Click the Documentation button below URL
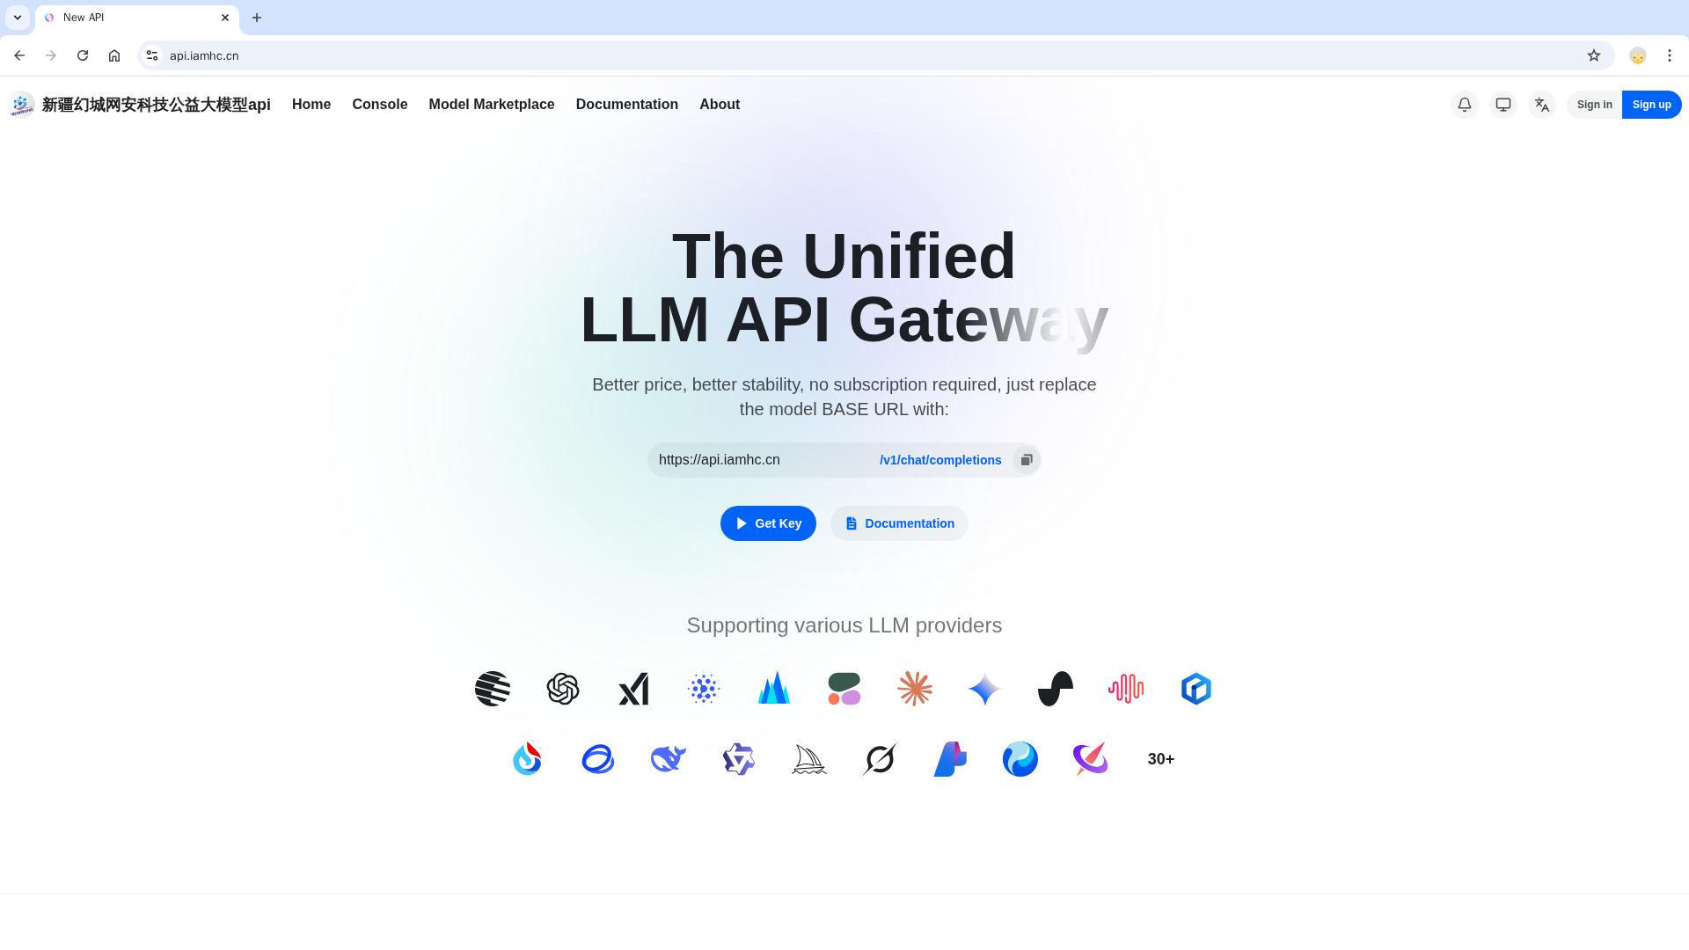This screenshot has height=950, width=1689. (x=899, y=523)
